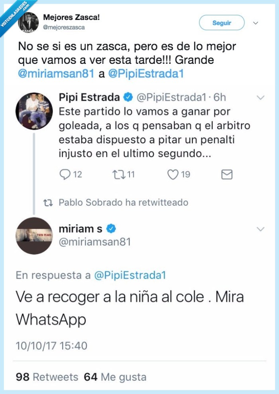Expand the chevron on miriam s's reply
The image size is (279, 394).
pos(261,230)
